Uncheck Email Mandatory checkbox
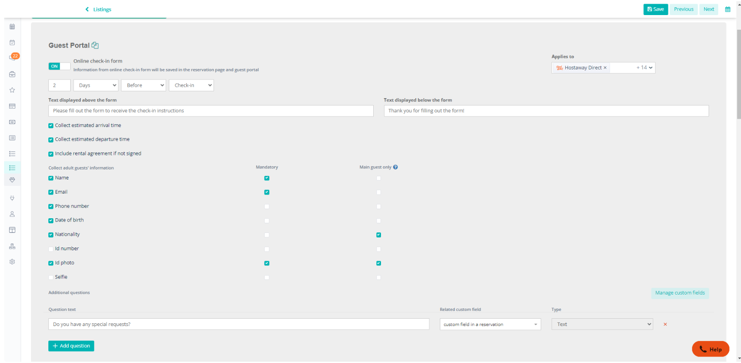 tap(267, 192)
